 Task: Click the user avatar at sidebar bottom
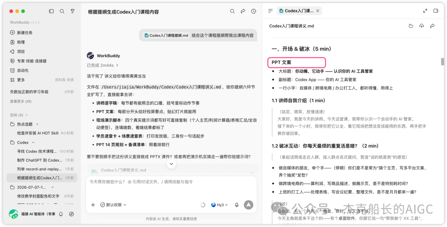[x=13, y=214]
